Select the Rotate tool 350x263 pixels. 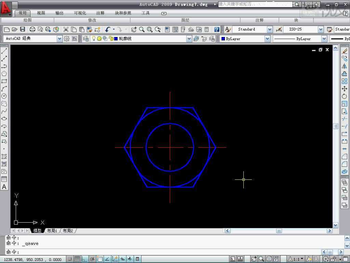point(345,96)
